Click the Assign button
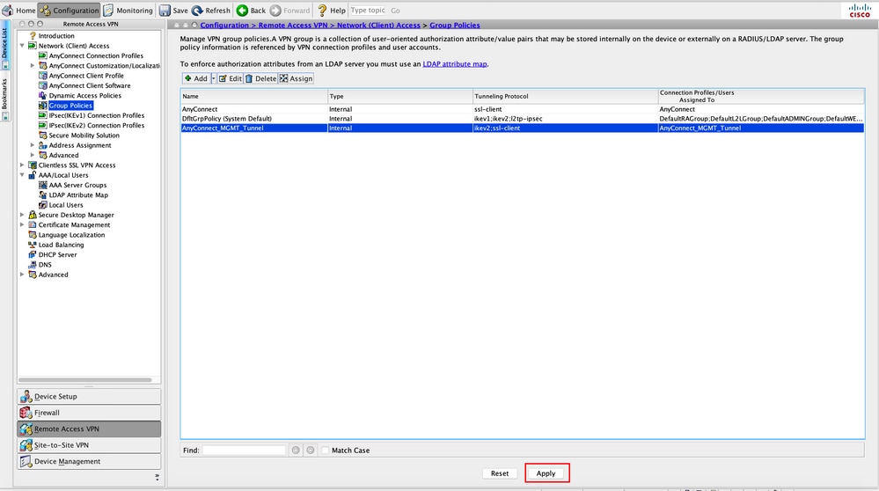This screenshot has height=491, width=879. [x=296, y=78]
